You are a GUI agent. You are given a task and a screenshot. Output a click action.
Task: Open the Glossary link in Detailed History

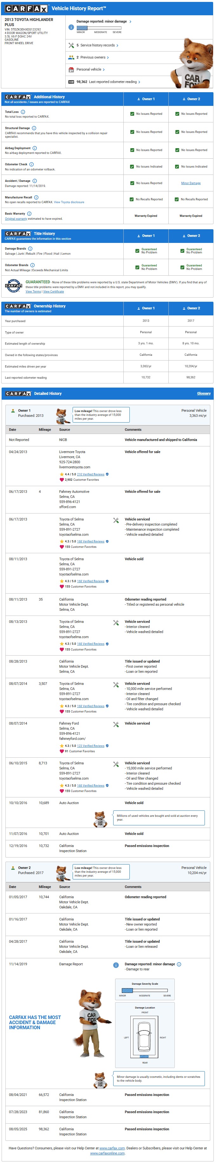pyautogui.click(x=203, y=393)
